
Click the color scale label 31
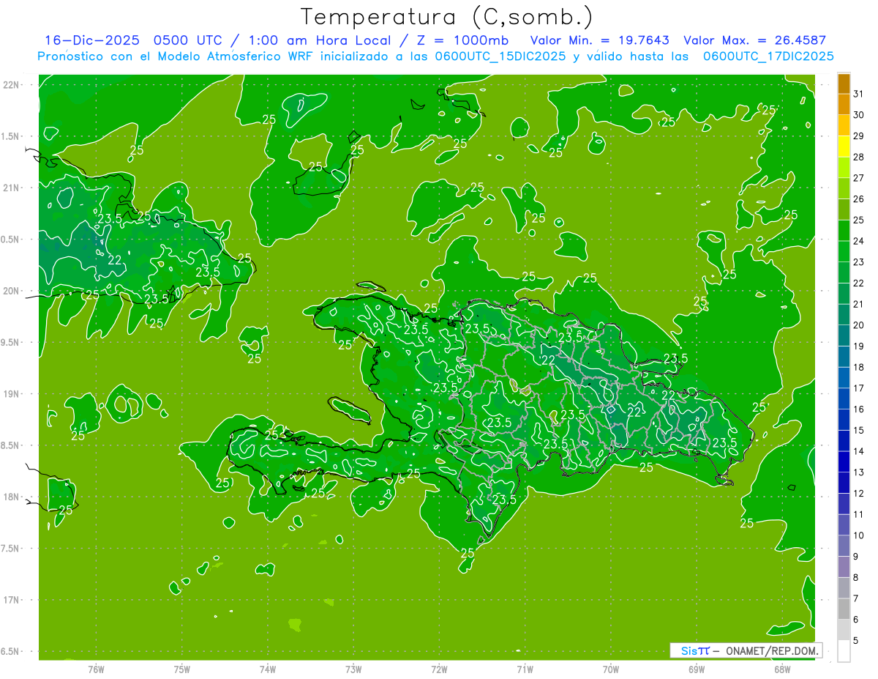tap(858, 93)
